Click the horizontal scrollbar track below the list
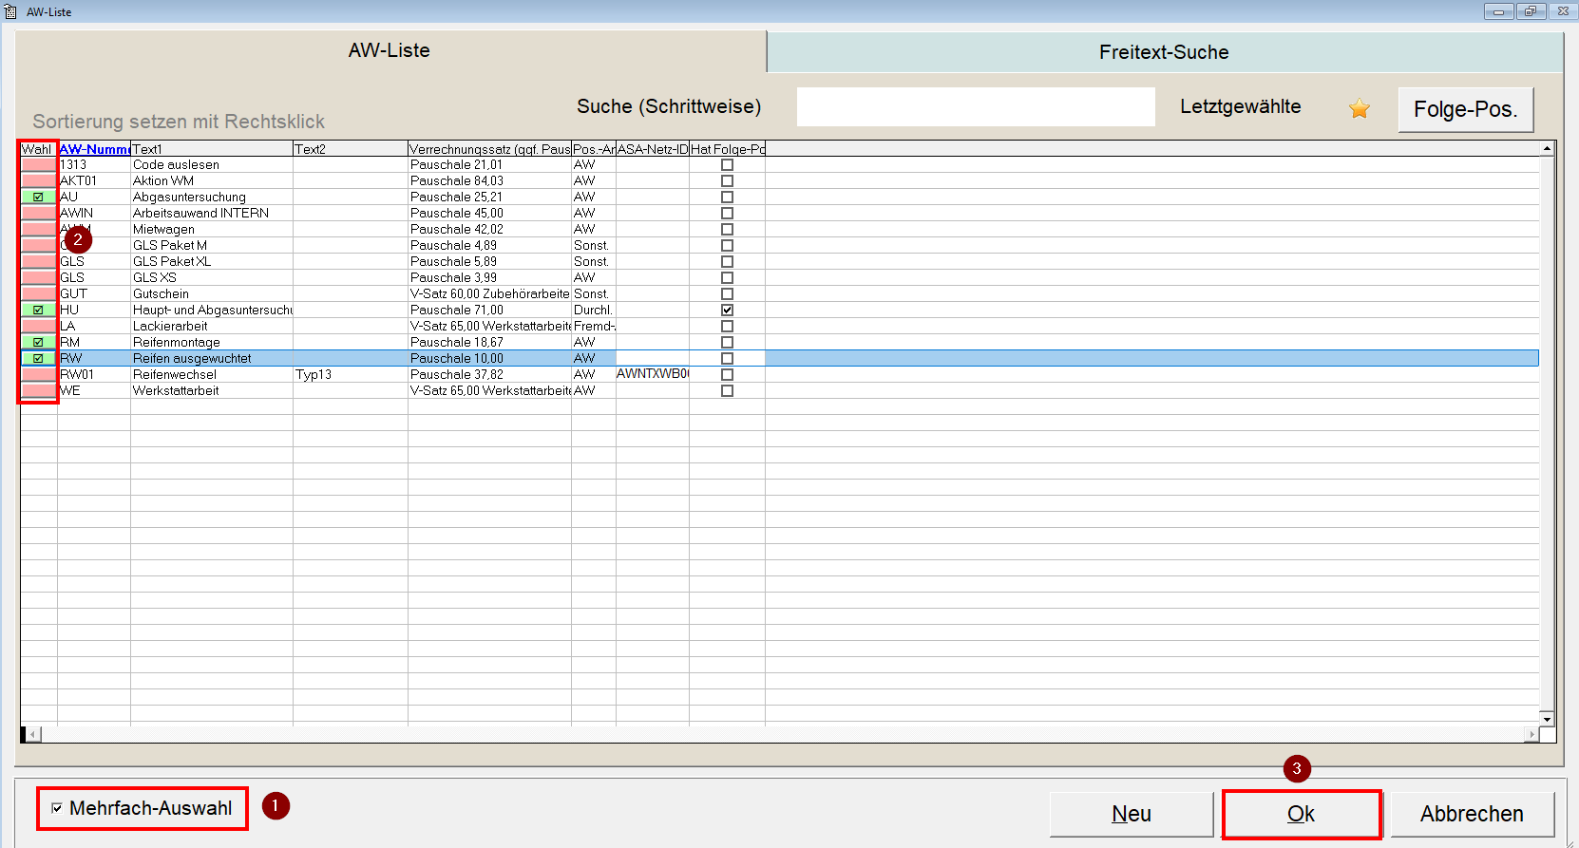The height and width of the screenshot is (848, 1579). (782, 734)
